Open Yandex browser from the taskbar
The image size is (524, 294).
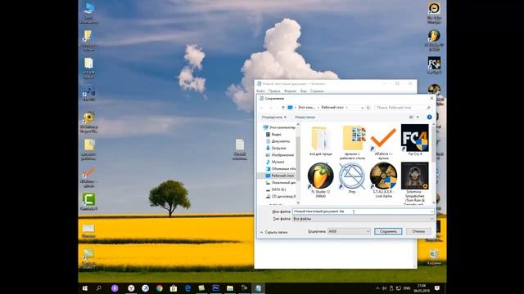[131, 288]
